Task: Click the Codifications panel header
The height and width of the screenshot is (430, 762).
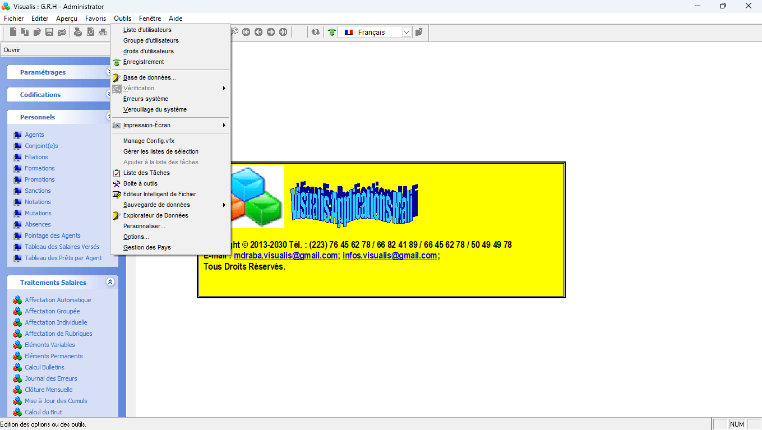Action: (x=59, y=95)
